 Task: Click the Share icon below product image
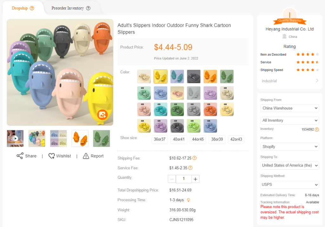(x=20, y=156)
